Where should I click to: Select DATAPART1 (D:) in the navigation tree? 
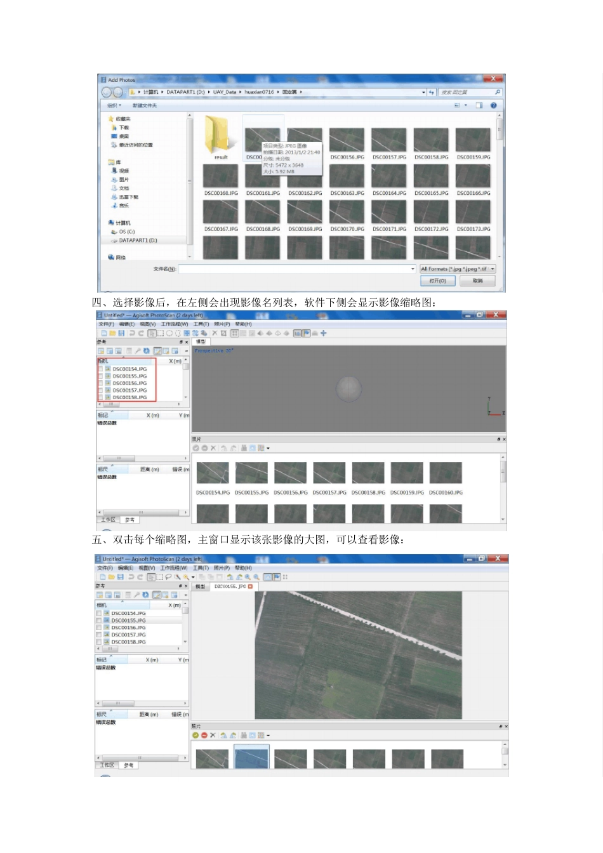coord(137,241)
